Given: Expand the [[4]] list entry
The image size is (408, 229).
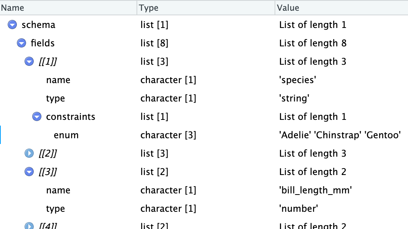Looking at the screenshot, I should (x=29, y=226).
